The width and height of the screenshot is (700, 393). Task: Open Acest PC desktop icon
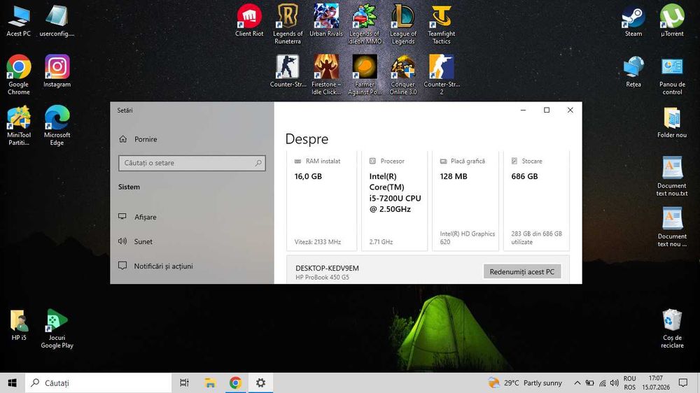19,21
